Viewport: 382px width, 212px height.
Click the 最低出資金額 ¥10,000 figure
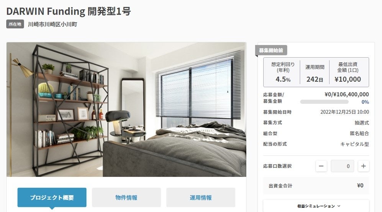[348, 79]
